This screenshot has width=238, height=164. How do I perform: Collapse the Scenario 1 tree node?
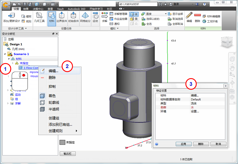click(x=5, y=54)
